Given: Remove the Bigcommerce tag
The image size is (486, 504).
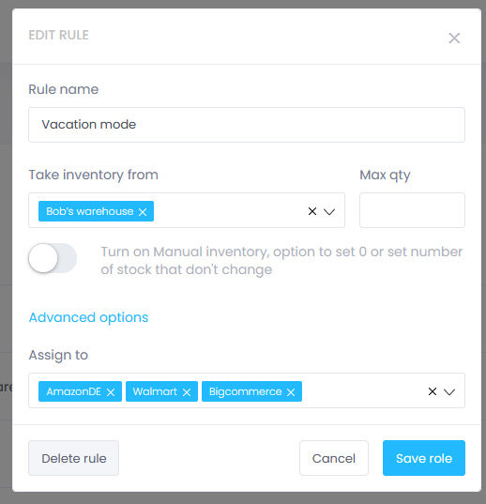Looking at the screenshot, I should [291, 392].
